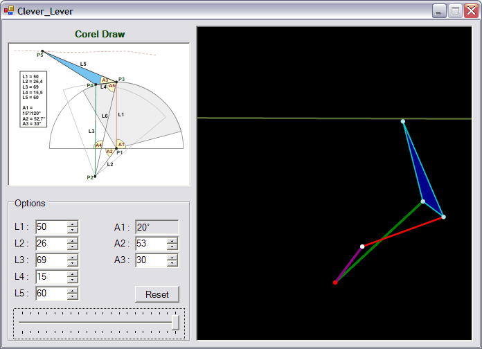Increase A2 angle with up arrow
The image size is (482, 349).
172,240
